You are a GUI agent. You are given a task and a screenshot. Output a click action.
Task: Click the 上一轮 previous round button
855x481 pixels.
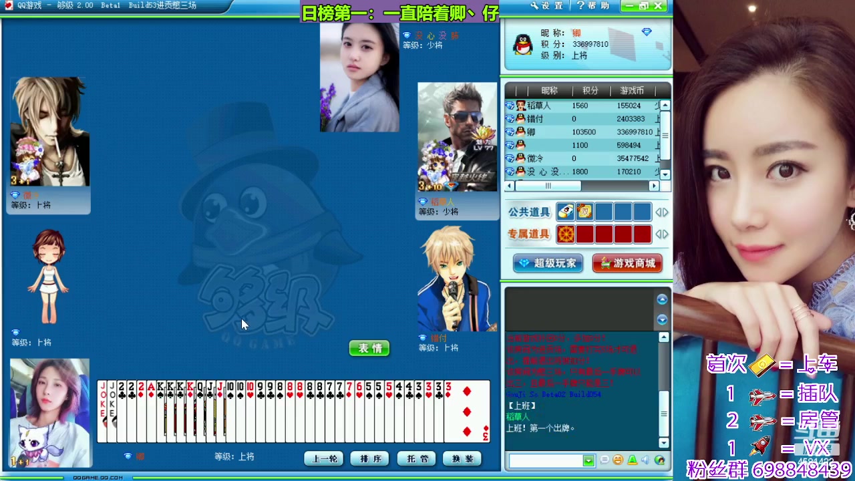325,459
